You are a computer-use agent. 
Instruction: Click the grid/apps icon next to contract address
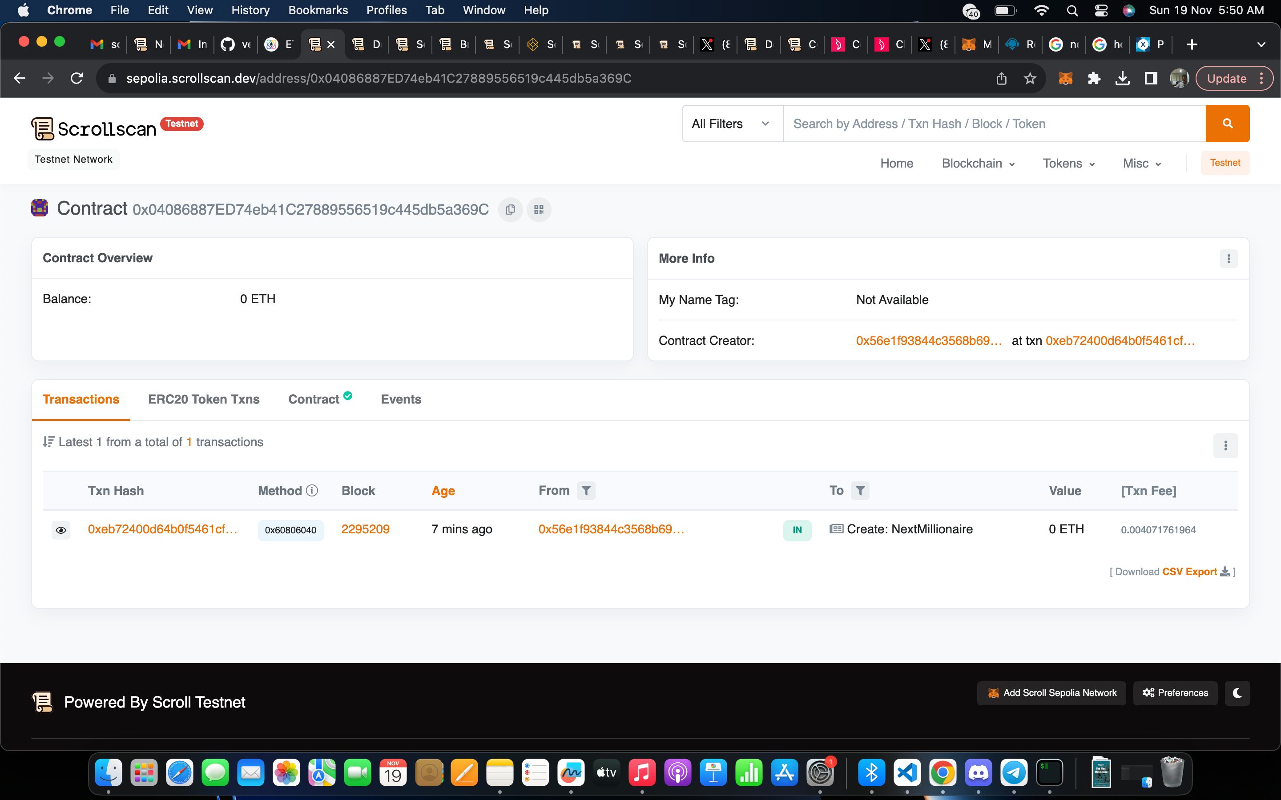point(539,209)
